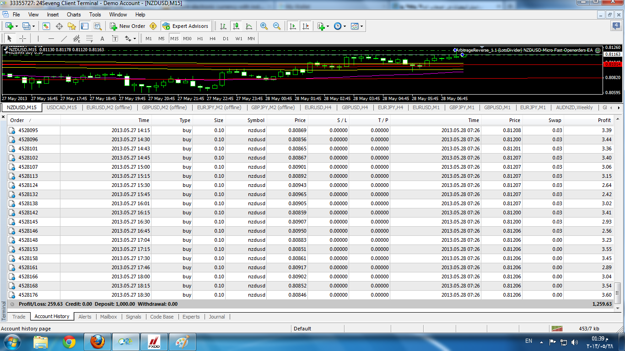Select the Text tool
The height and width of the screenshot is (351, 625).
[102, 38]
